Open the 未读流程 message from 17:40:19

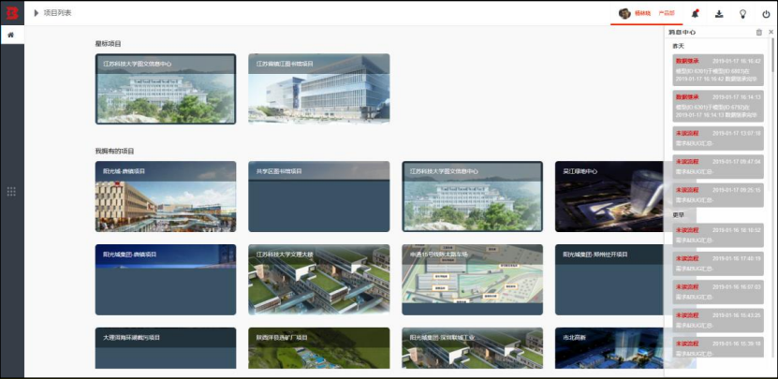click(718, 263)
